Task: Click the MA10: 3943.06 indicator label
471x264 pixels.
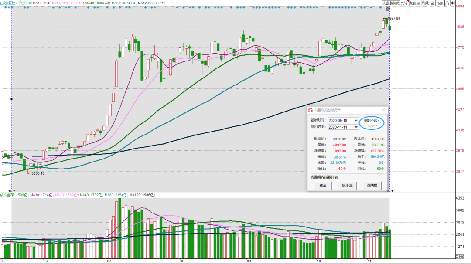Action: click(x=45, y=3)
